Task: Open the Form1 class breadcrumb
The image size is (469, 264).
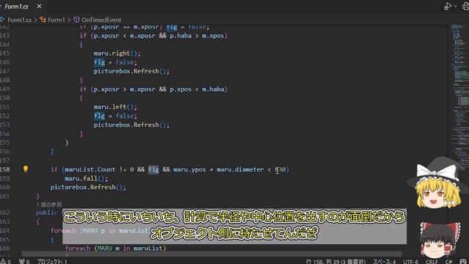Action: tap(56, 20)
